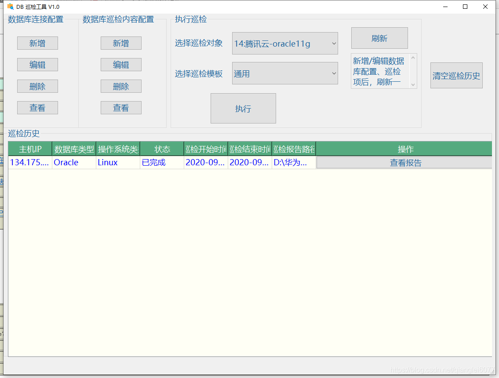Viewport: 499px width, 378px height.
Task: Click the scrollbar up arrow beside the hint text
Action: click(x=412, y=57)
